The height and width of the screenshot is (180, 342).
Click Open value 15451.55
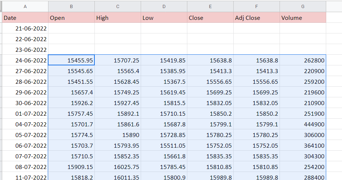71,82
